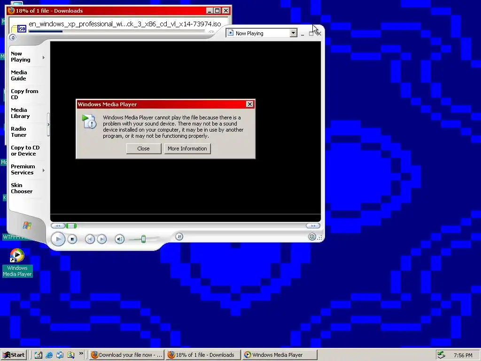Mute the Media Player sound
This screenshot has height=361, width=481.
tap(120, 239)
